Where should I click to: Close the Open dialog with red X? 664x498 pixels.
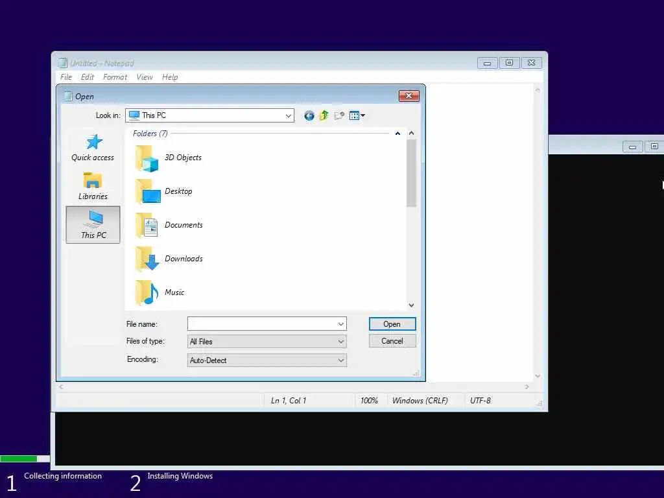coord(409,96)
